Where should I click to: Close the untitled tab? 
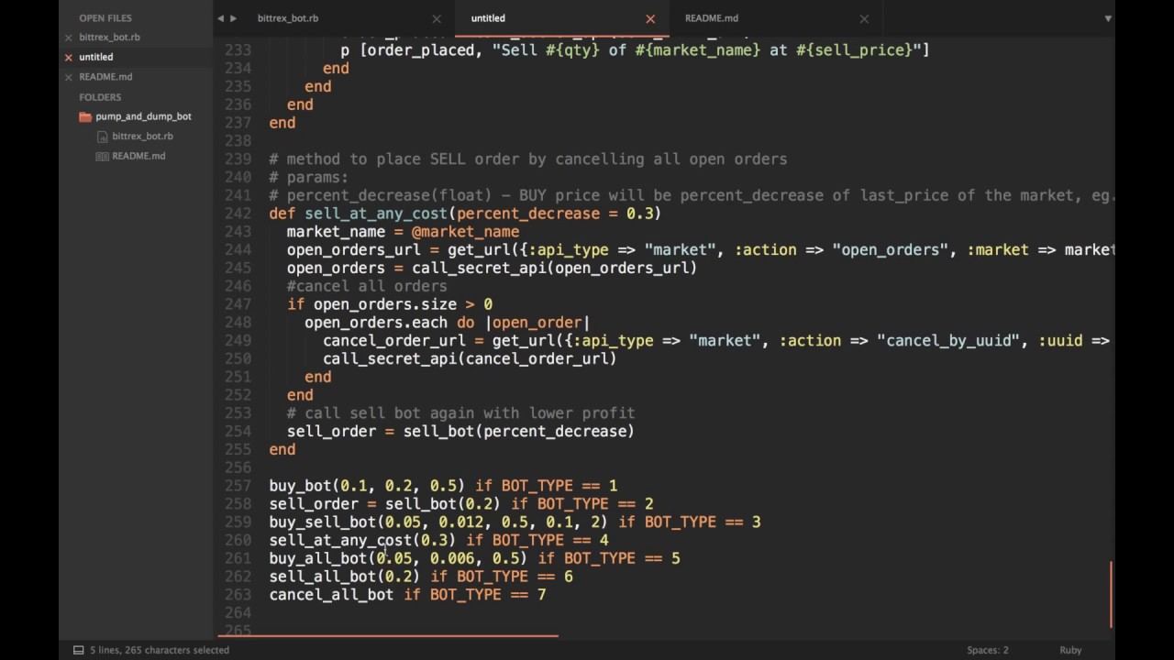[x=650, y=18]
